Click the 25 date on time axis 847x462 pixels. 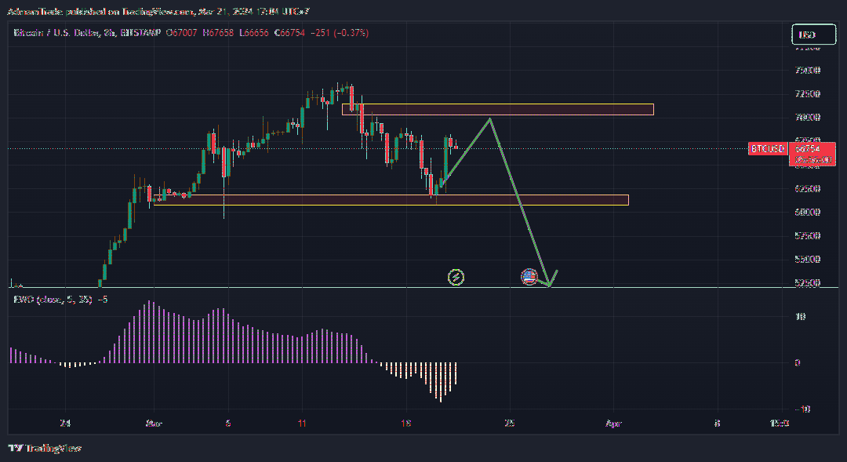510,424
